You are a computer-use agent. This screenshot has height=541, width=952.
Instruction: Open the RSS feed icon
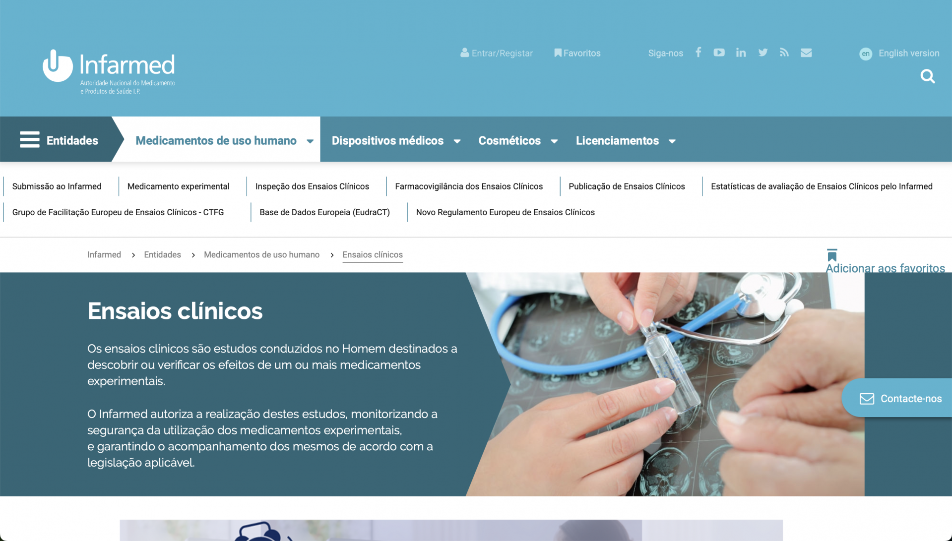[x=784, y=53]
